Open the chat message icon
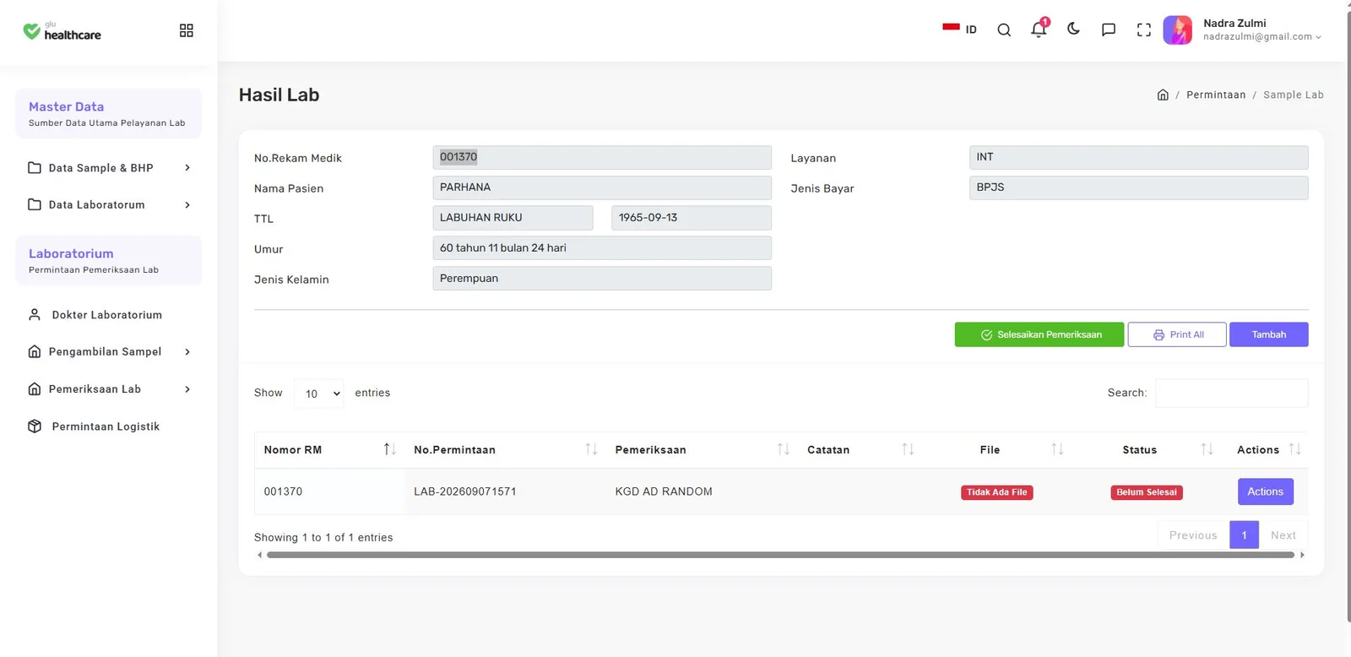This screenshot has height=657, width=1351. point(1109,30)
